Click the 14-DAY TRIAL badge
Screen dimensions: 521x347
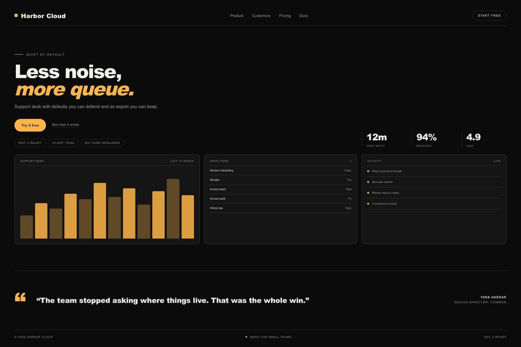click(x=63, y=143)
